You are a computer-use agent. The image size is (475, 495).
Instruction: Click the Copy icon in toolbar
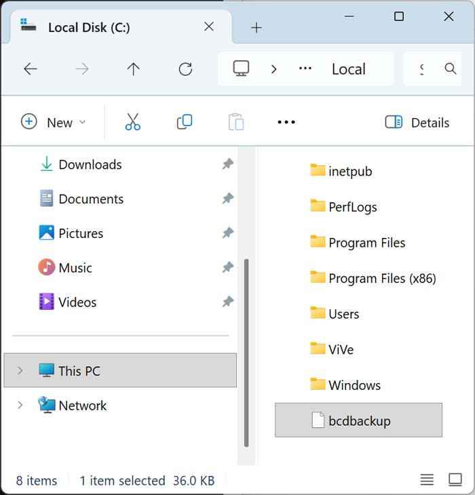(x=184, y=122)
